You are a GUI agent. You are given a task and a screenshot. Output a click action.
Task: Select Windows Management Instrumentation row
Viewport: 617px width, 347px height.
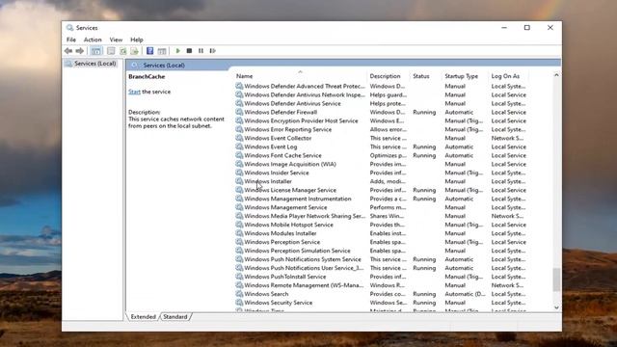(x=381, y=199)
